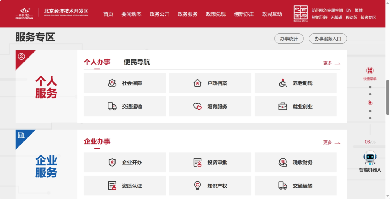Viewport: 390px width, 199px height.
Task: Click the 知识产权 lightbulb icon
Action: coord(197,186)
